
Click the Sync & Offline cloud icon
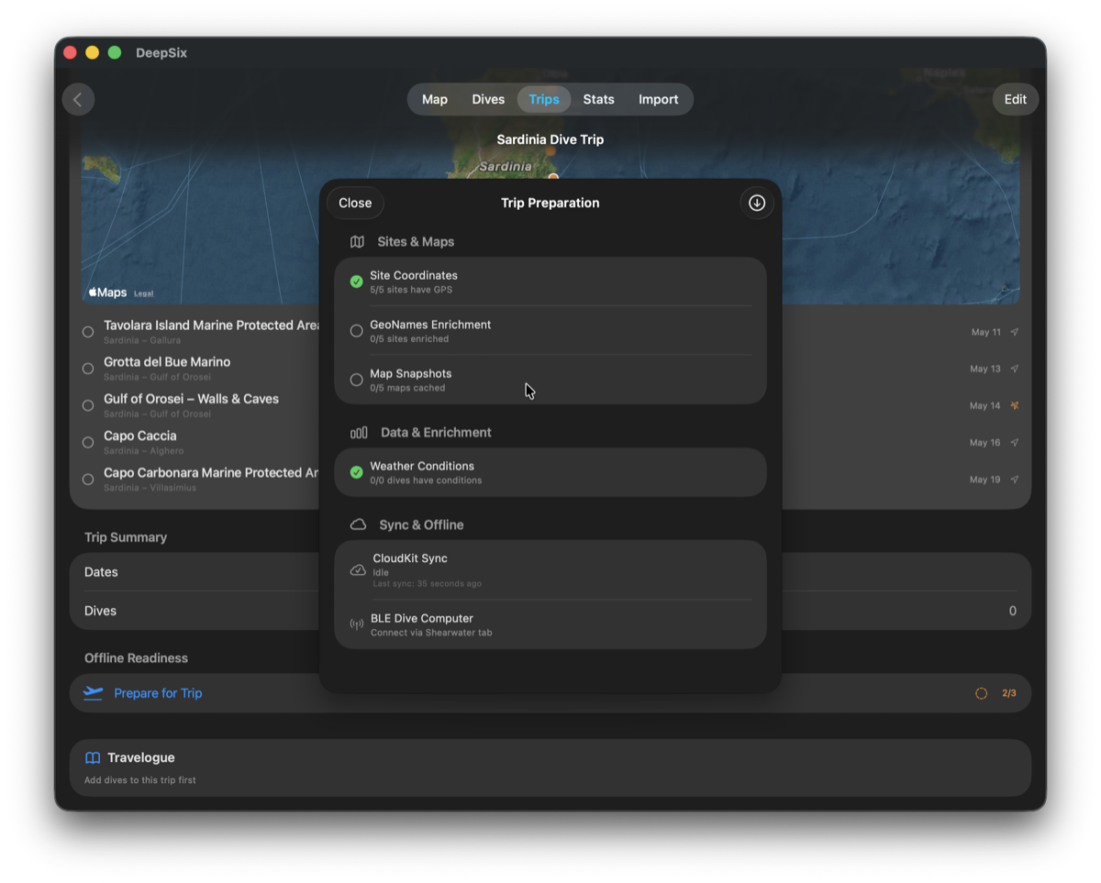(358, 524)
